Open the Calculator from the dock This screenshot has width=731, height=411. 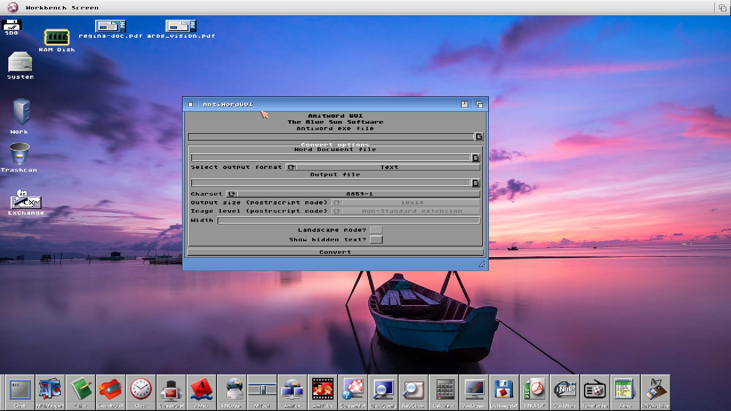pyautogui.click(x=444, y=390)
